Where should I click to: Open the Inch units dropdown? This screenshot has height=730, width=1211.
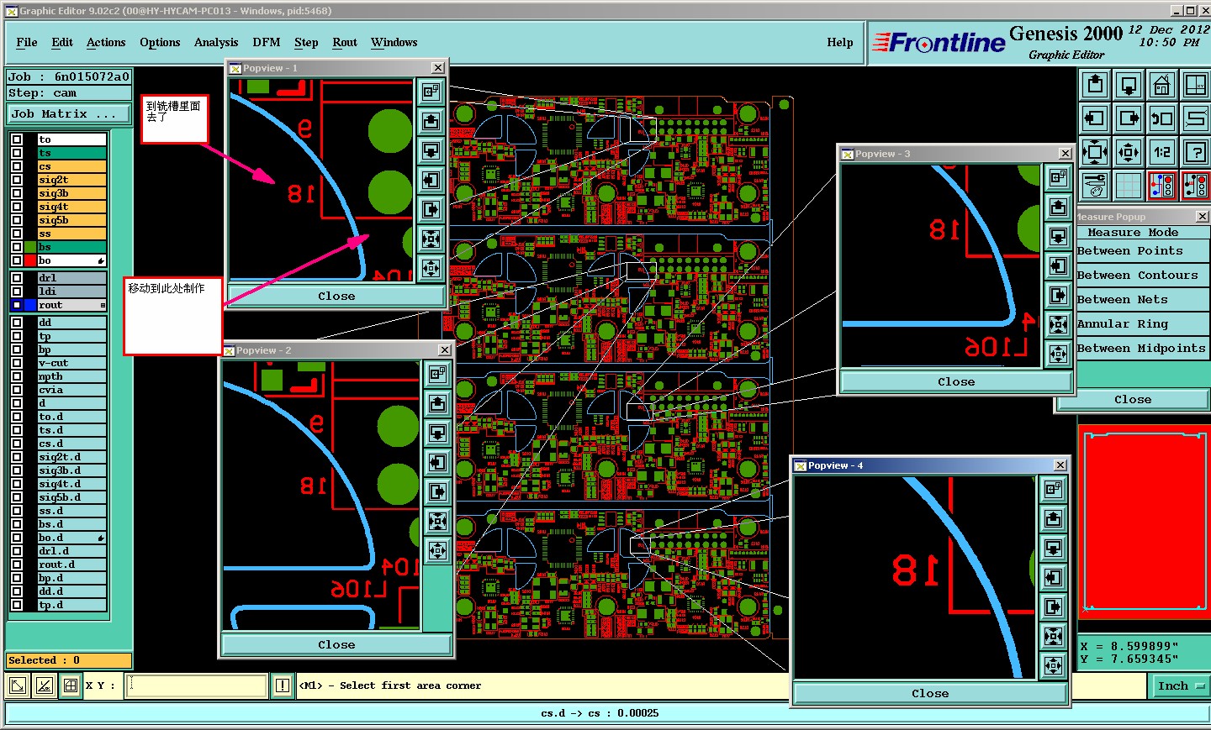[x=1181, y=686]
